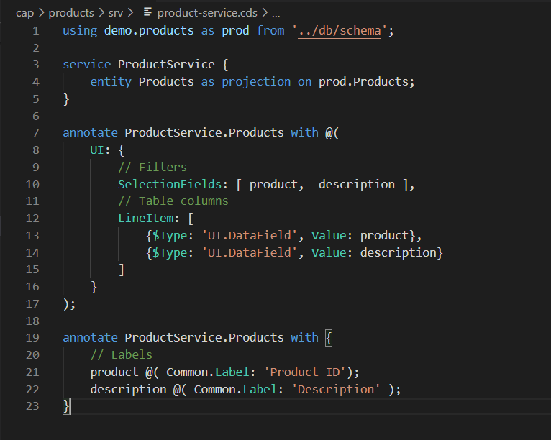551x440 pixels.
Task: Click line number 1 in the gutter
Action: 35,31
